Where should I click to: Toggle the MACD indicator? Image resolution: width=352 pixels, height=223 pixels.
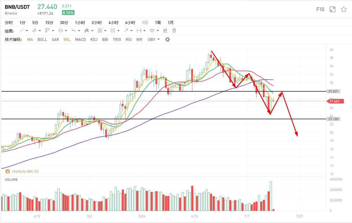click(x=80, y=39)
